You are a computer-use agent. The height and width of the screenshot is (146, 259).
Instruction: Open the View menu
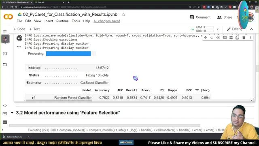[x=38, y=21]
